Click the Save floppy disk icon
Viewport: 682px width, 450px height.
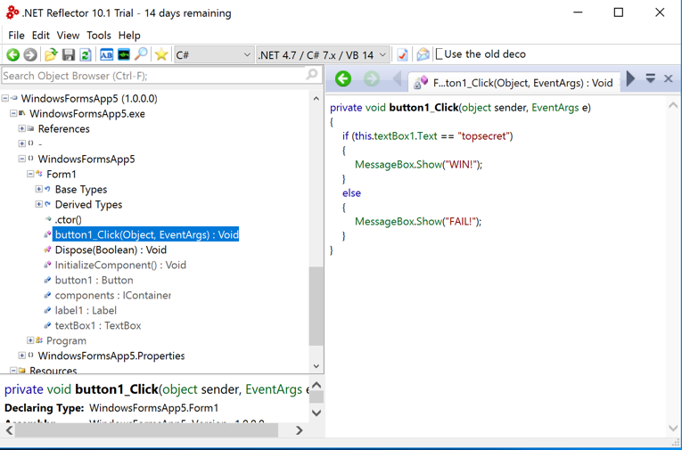point(69,54)
